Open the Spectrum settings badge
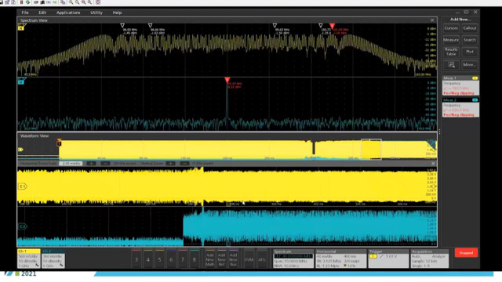 (293, 258)
